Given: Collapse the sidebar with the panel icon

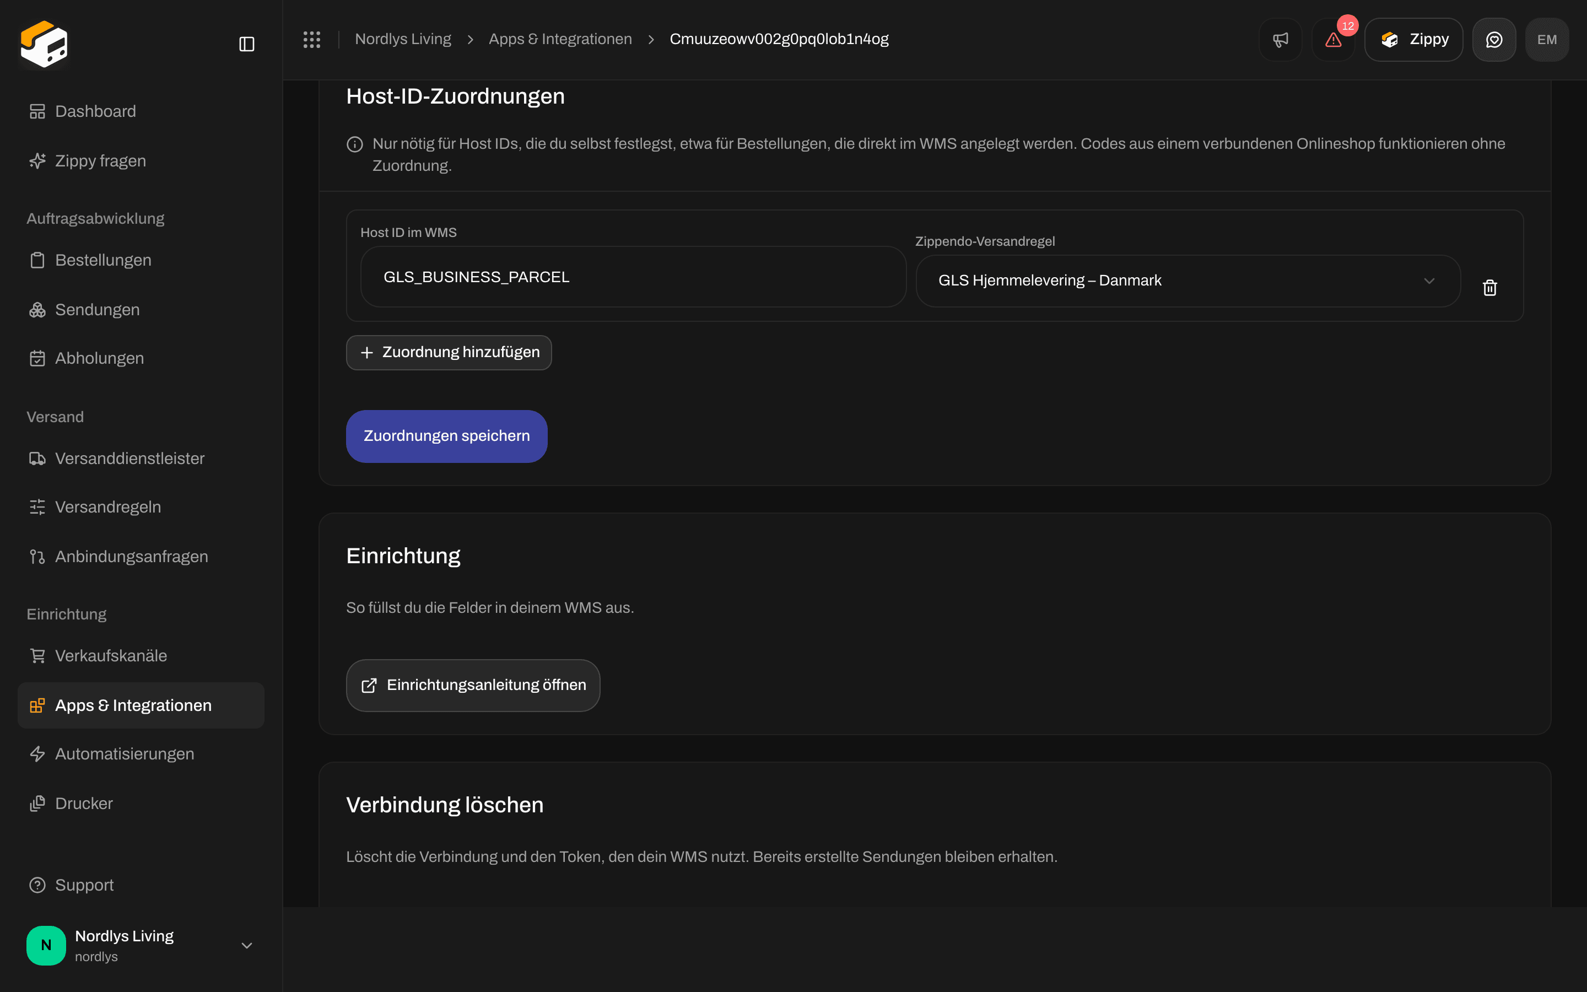Looking at the screenshot, I should point(246,44).
